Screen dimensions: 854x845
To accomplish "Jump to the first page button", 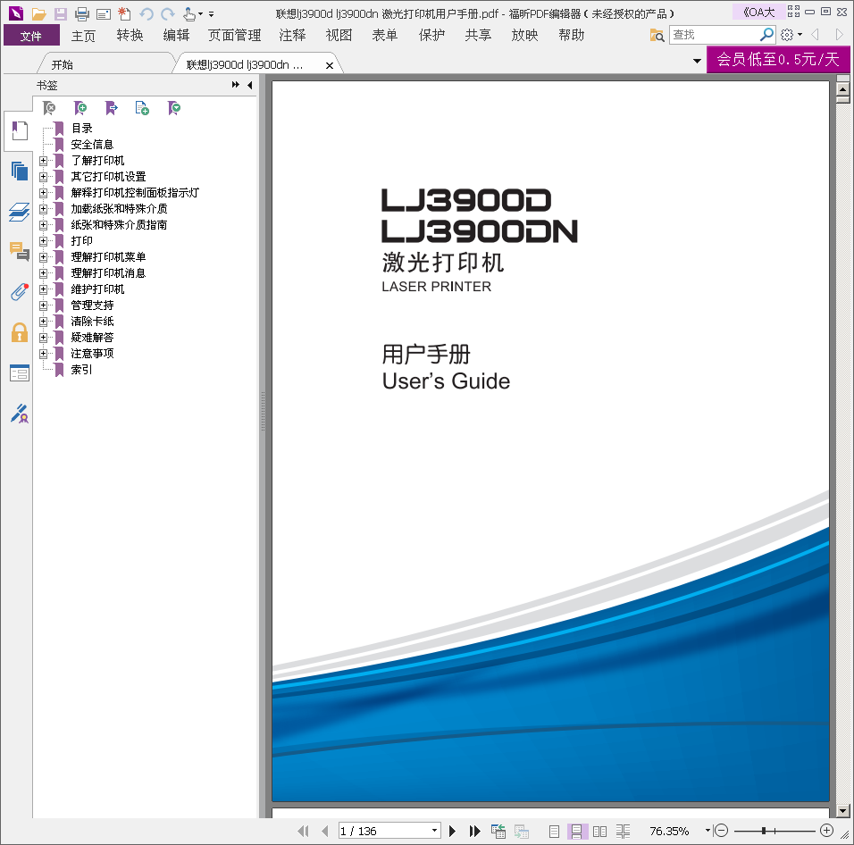I will click(304, 831).
